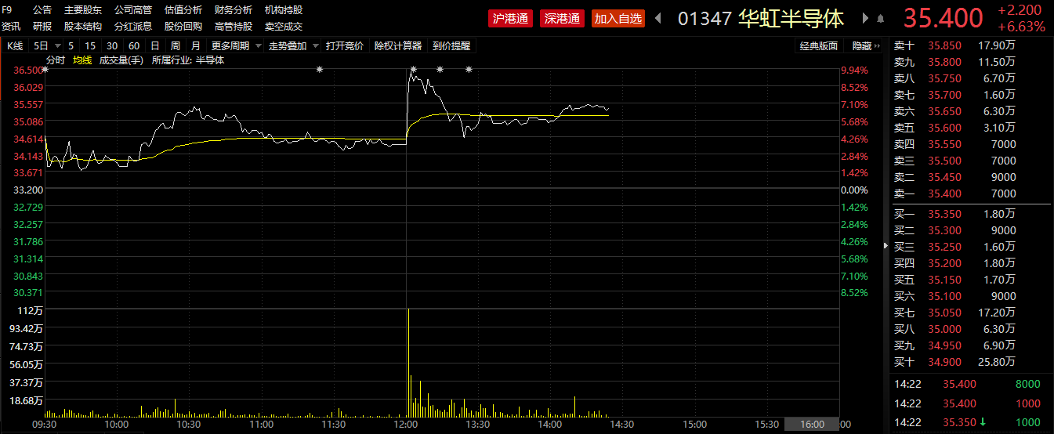Open the 除权计算器 calculator
This screenshot has width=1054, height=434.
click(x=398, y=46)
